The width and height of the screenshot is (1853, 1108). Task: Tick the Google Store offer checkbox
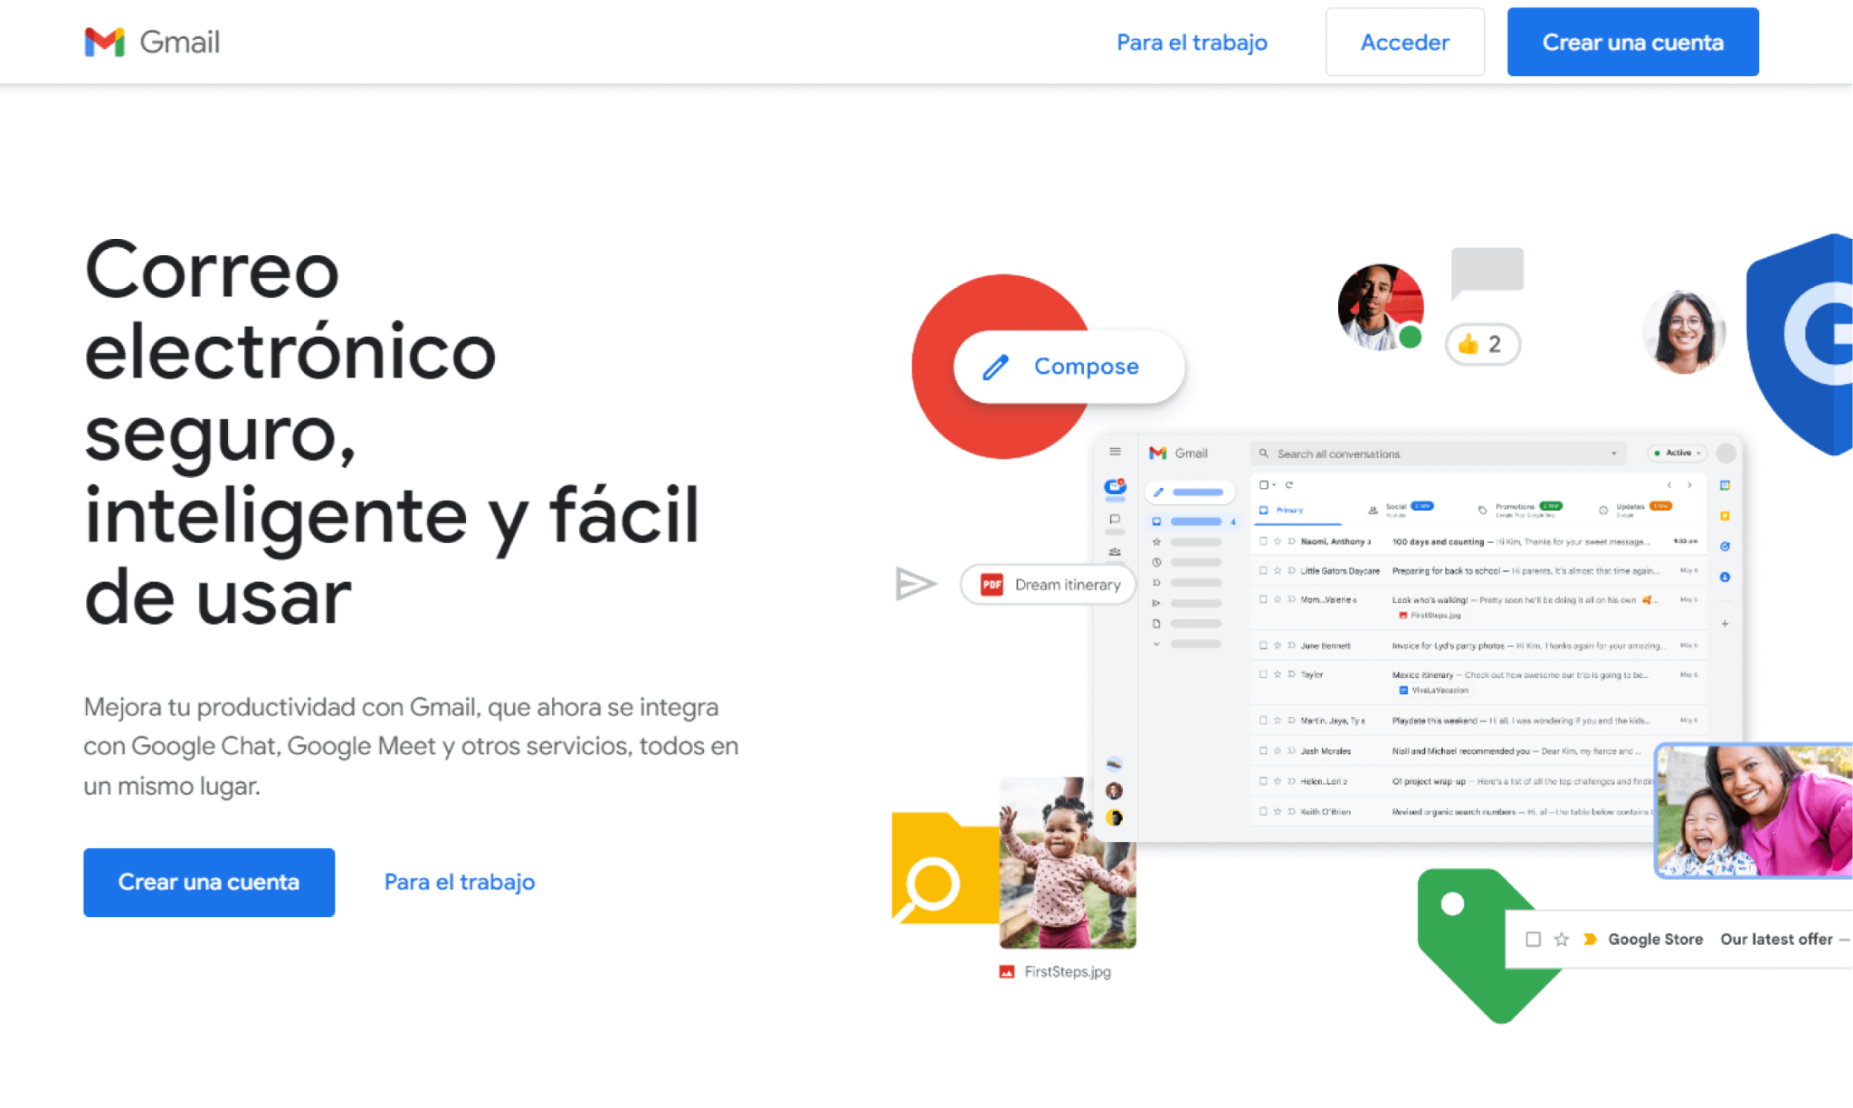[x=1533, y=939]
